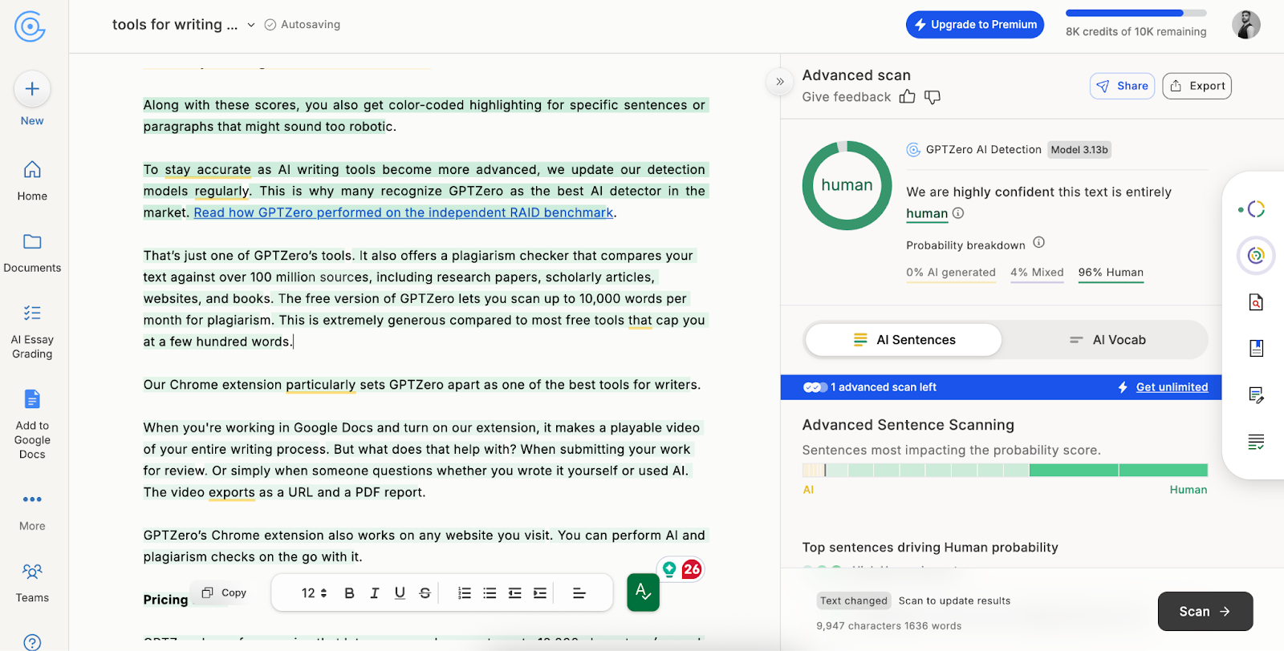Viewport: 1284px width, 651px height.
Task: Switch to AI Vocab tab
Action: pyautogui.click(x=1107, y=340)
